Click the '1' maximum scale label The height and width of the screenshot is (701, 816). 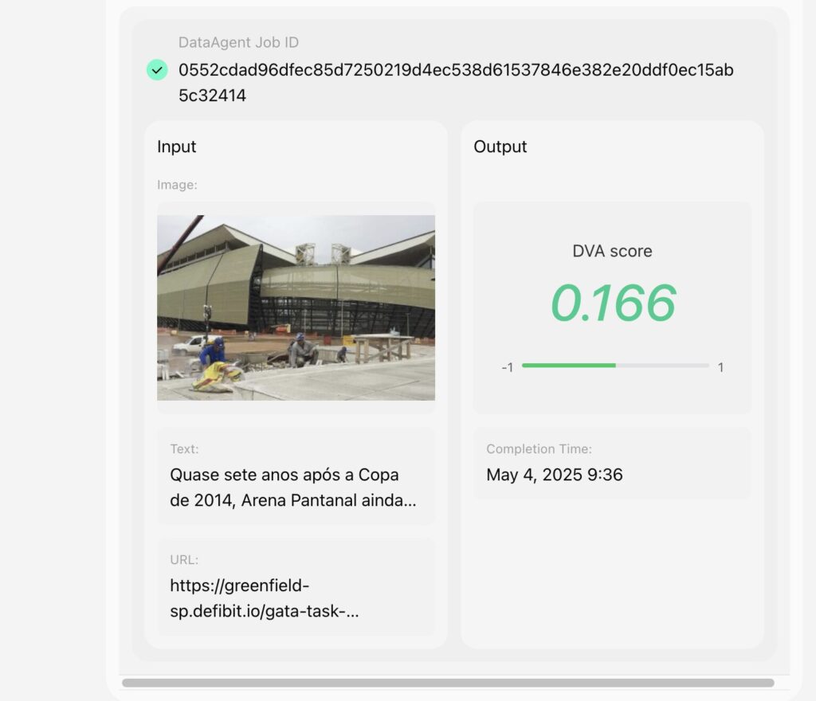pos(720,368)
